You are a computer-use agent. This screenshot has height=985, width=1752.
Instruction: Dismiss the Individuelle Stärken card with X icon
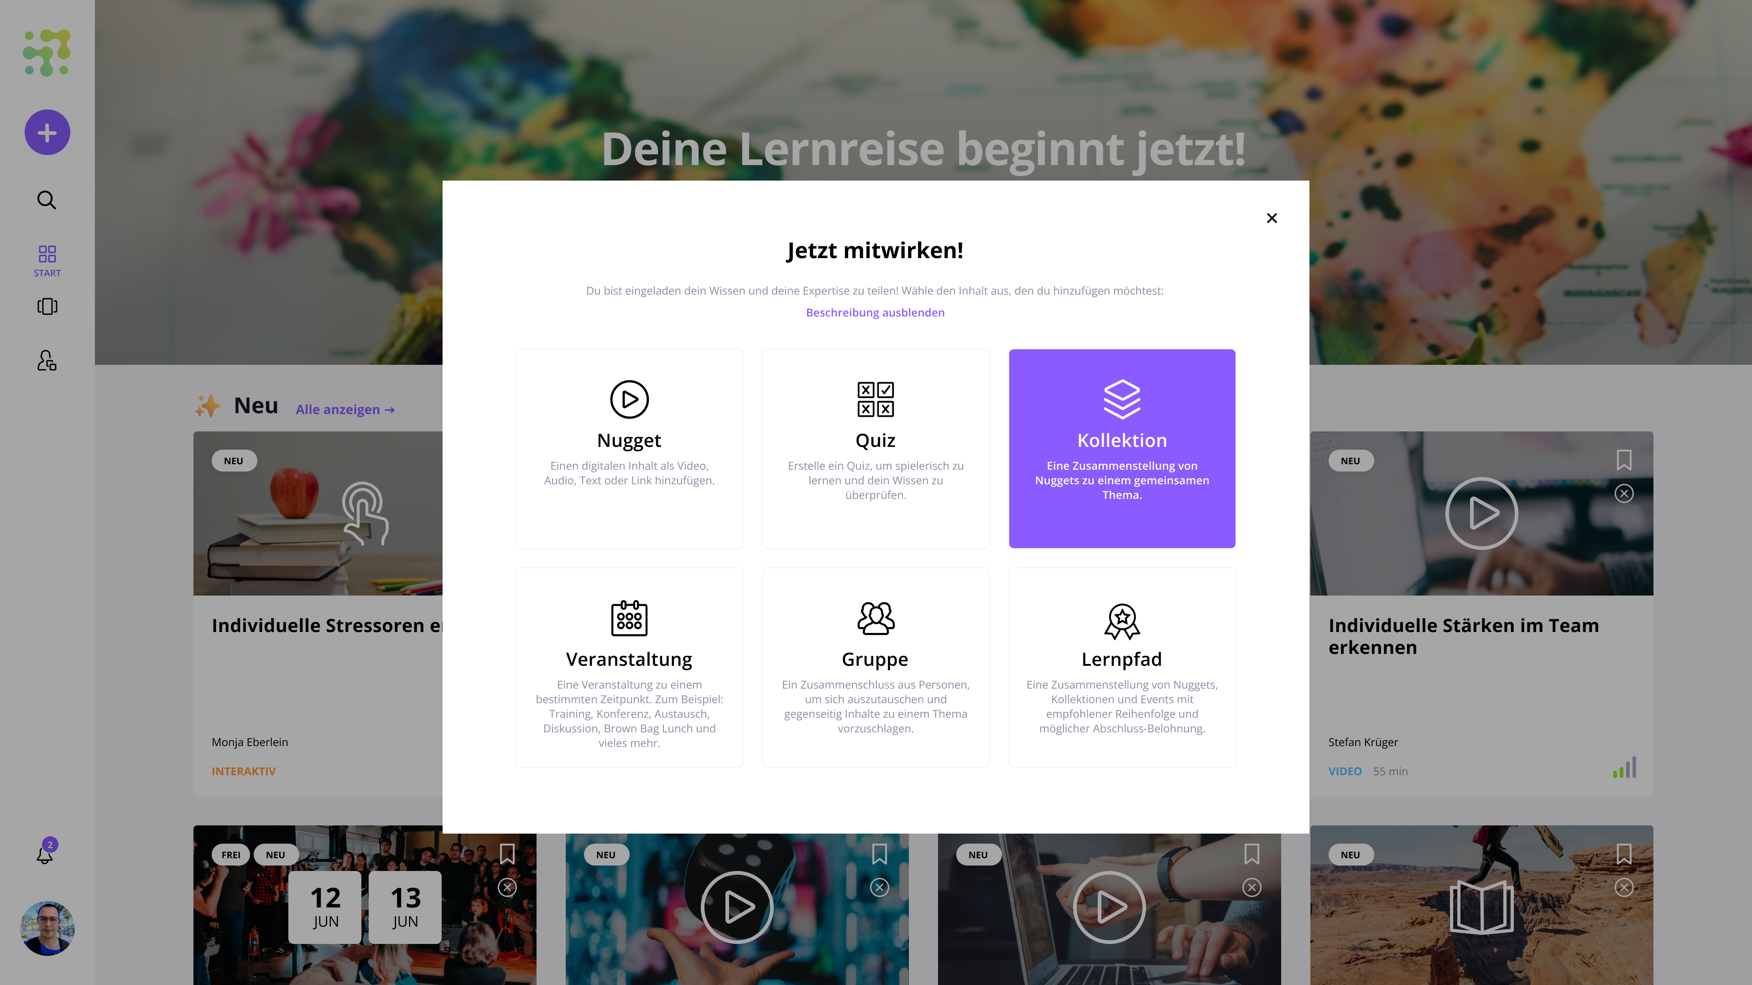click(1623, 493)
